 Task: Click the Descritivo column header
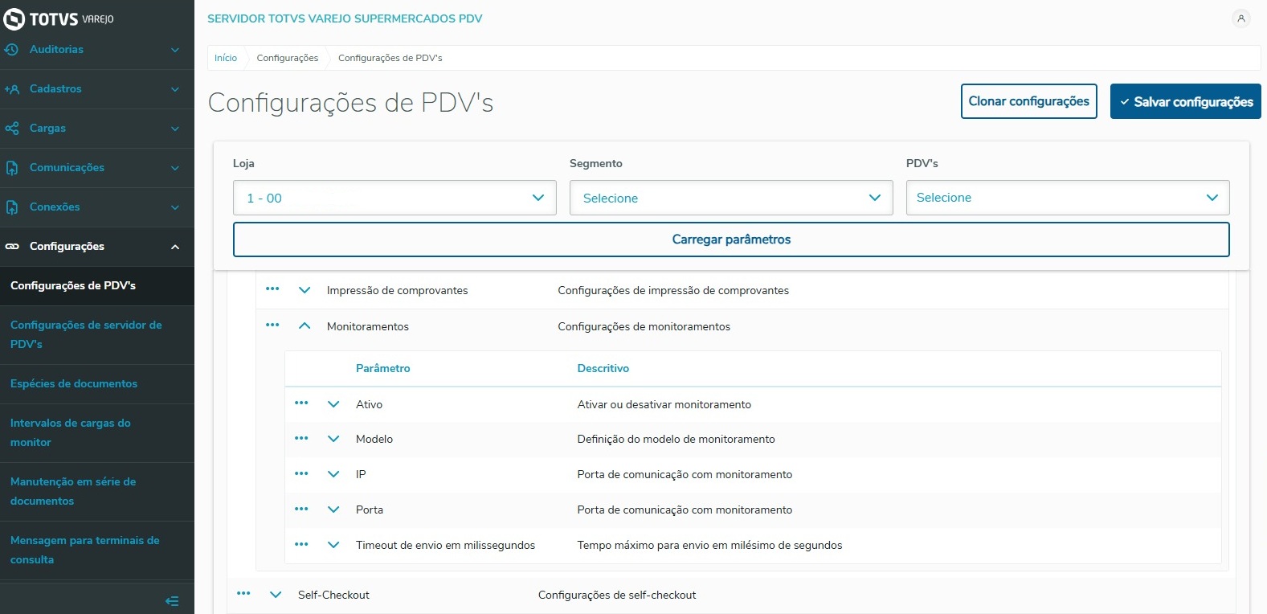click(x=603, y=368)
